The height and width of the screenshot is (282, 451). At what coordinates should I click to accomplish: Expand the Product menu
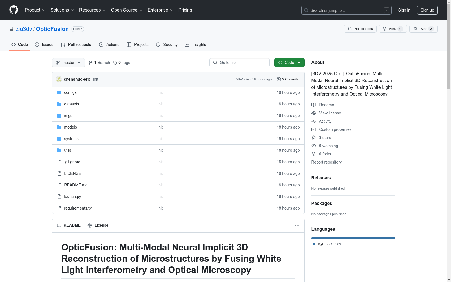35,10
